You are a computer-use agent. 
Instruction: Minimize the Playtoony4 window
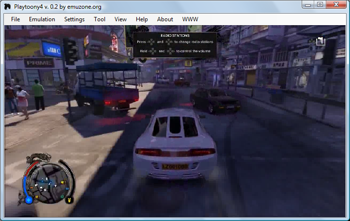tap(308, 5)
